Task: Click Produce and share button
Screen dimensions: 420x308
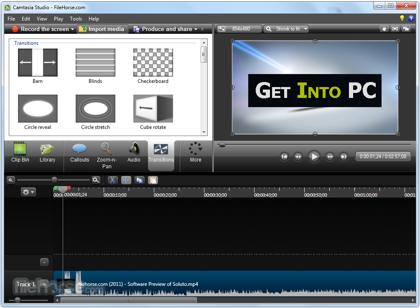Action: [163, 29]
